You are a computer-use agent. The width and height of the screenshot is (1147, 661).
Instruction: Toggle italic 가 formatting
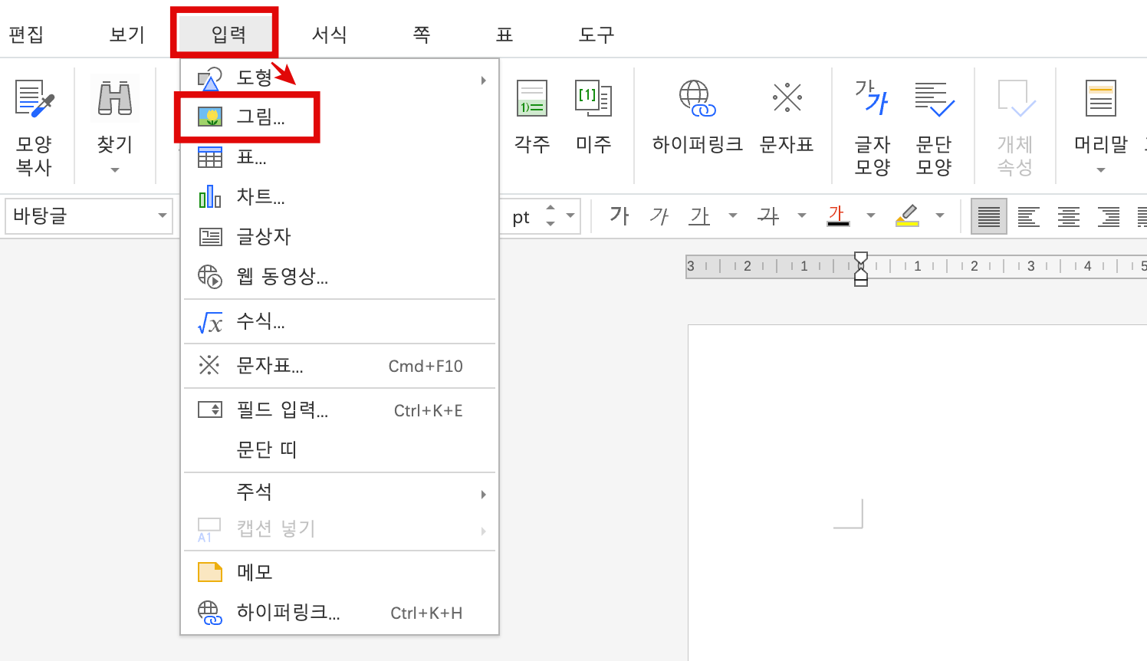[659, 216]
